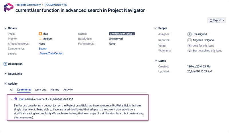Open the Search component link
The image size is (229, 133).
[43, 49]
